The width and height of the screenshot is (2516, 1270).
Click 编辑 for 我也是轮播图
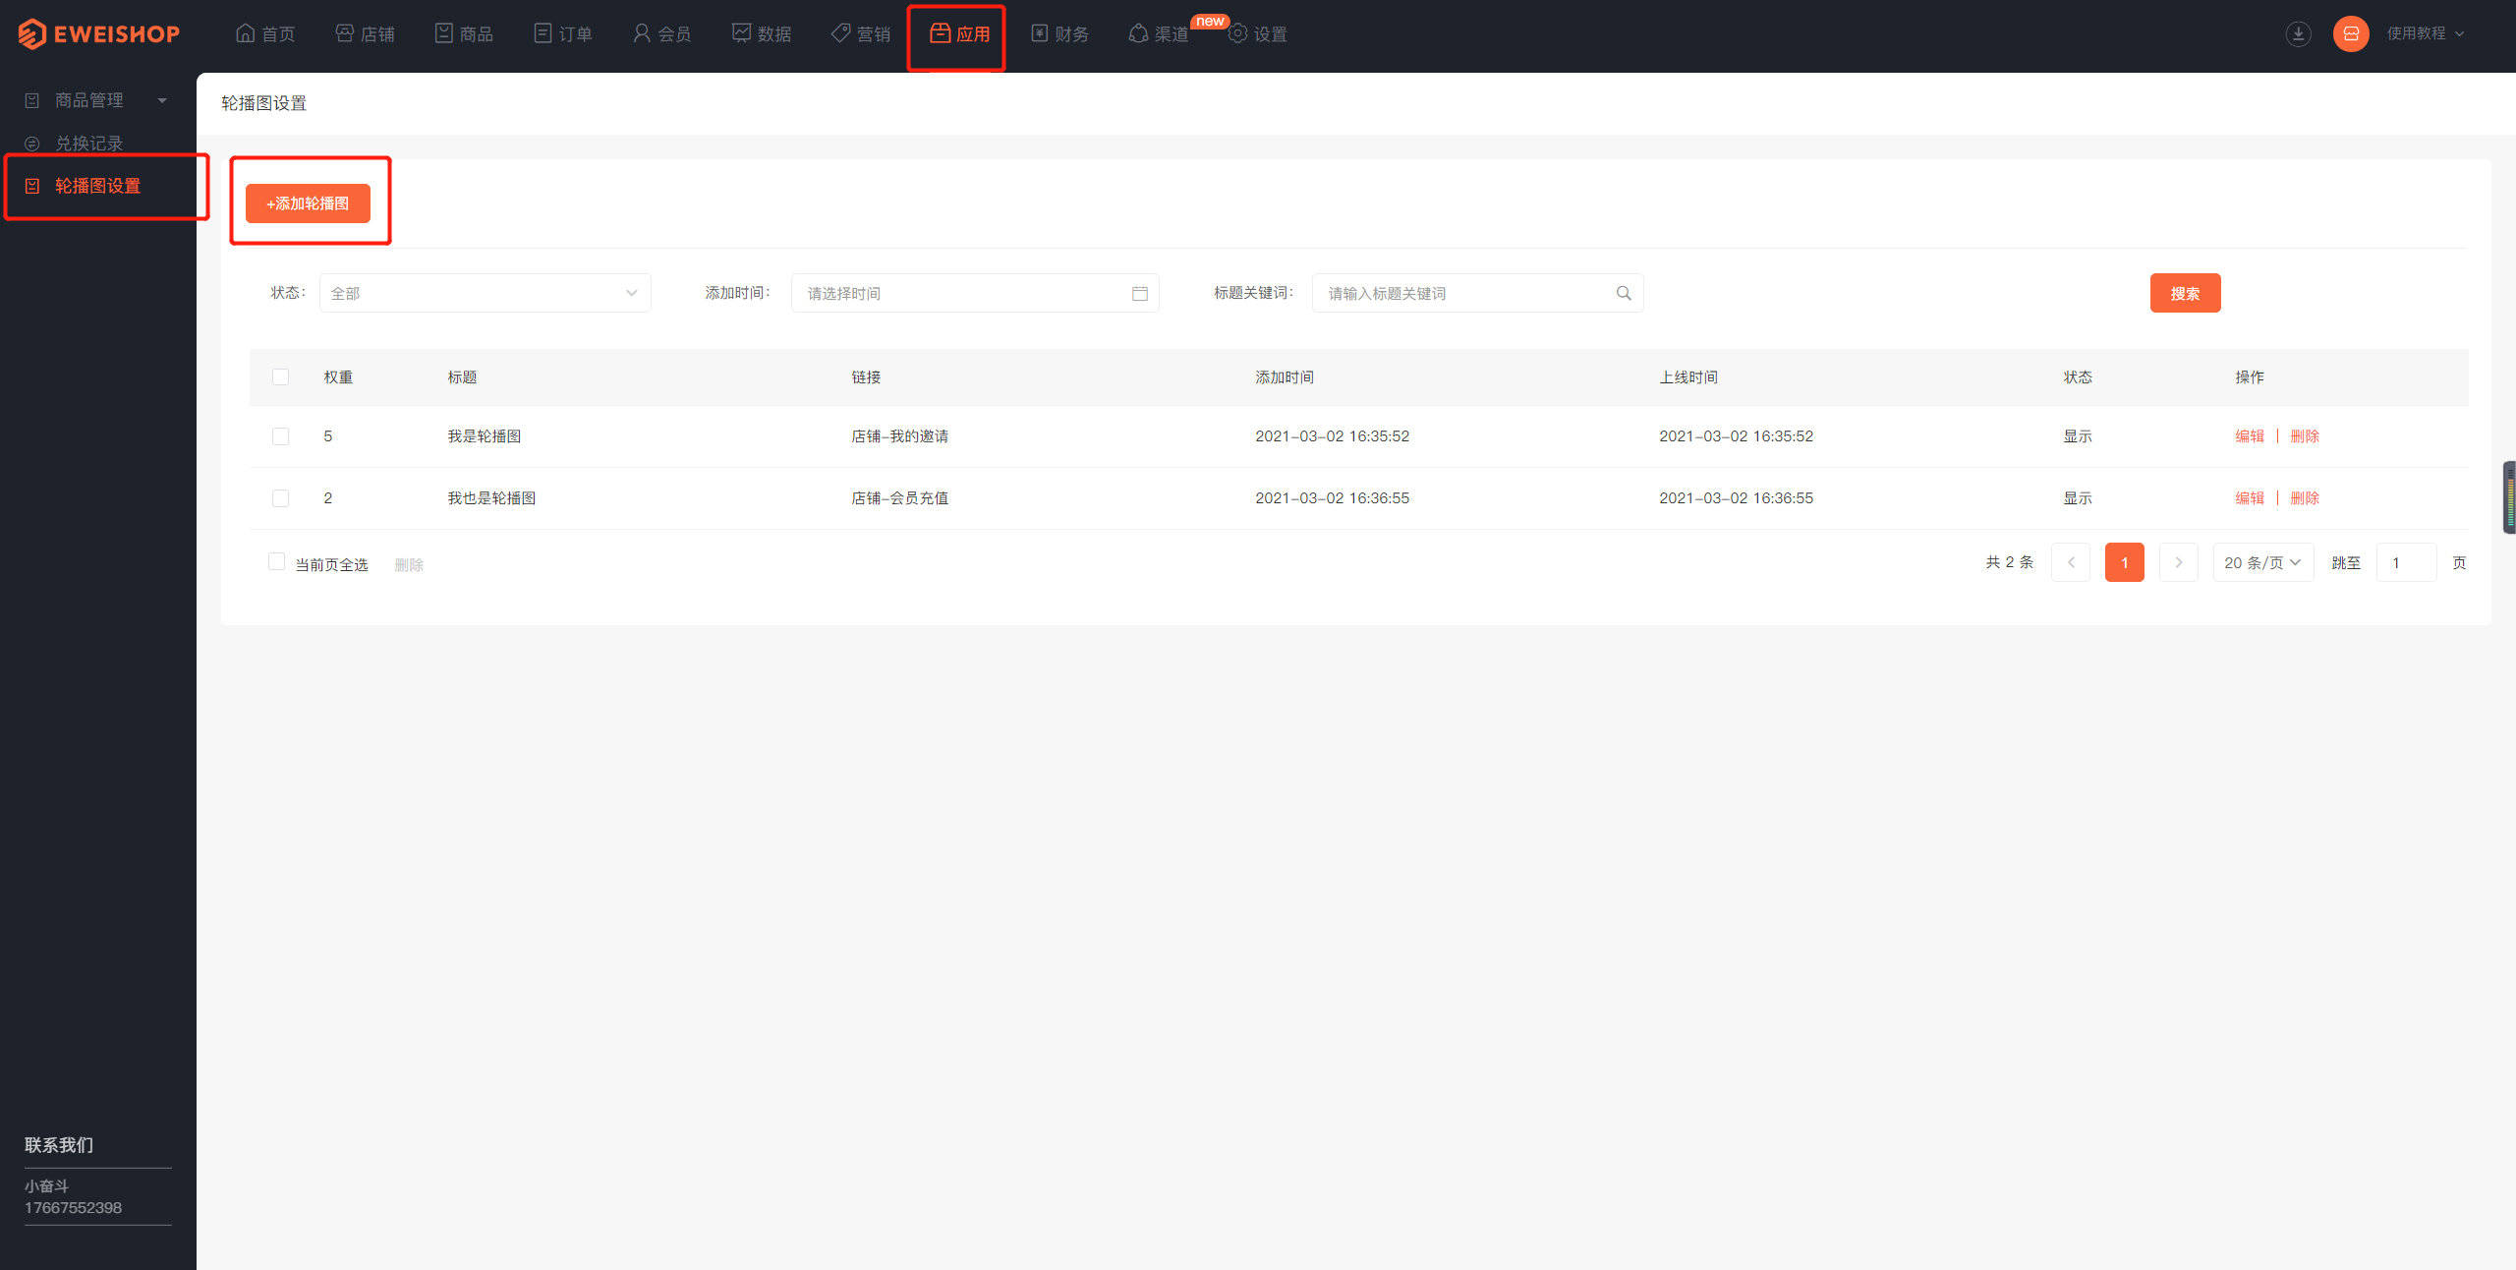(2250, 497)
